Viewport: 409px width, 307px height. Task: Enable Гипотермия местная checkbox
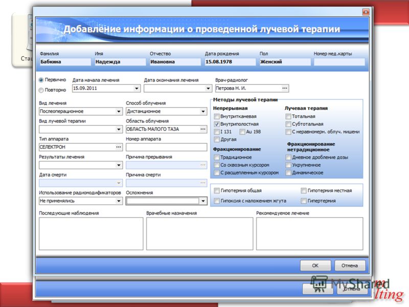[304, 191]
